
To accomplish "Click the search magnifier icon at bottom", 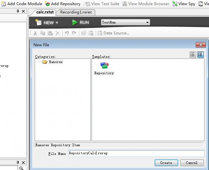I will tap(22, 168).
